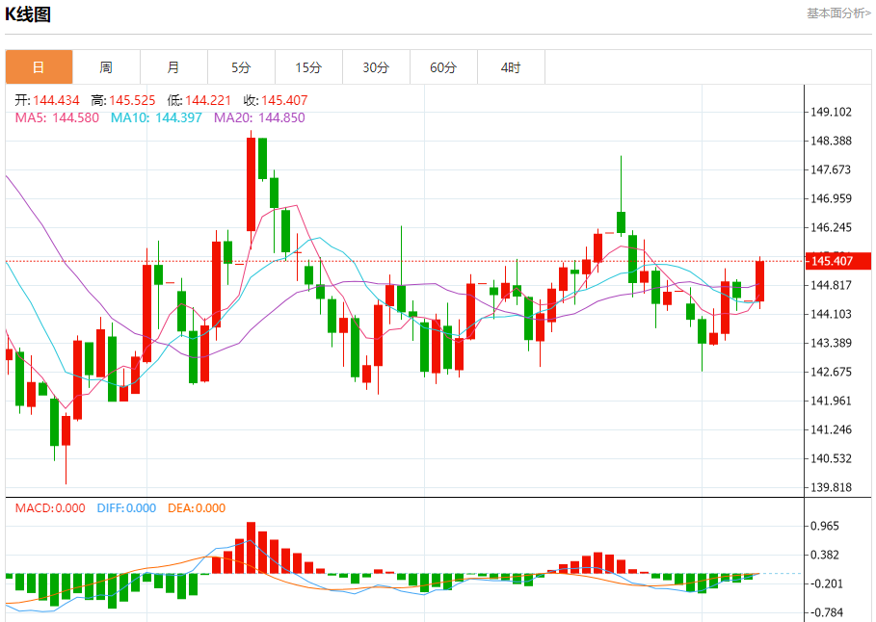Image resolution: width=876 pixels, height=622 pixels.
Task: Click the 146.959 price axis label
Action: click(x=831, y=198)
